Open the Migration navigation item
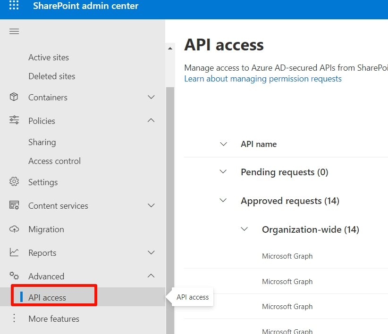 click(46, 229)
